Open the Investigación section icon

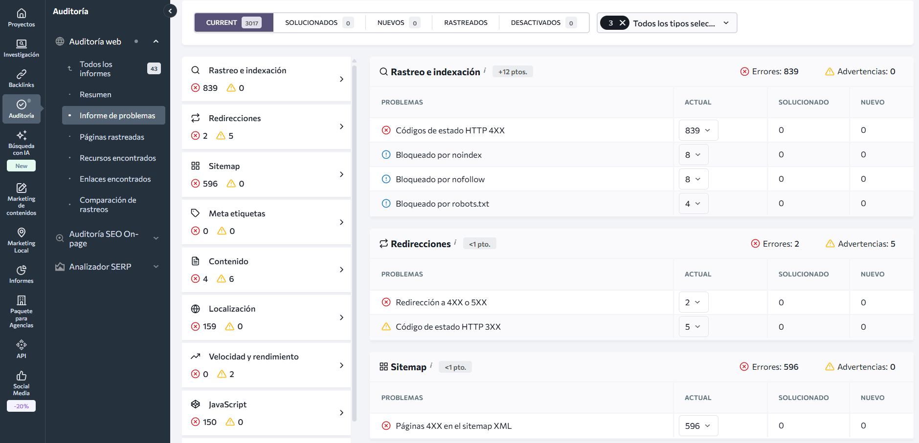point(22,44)
